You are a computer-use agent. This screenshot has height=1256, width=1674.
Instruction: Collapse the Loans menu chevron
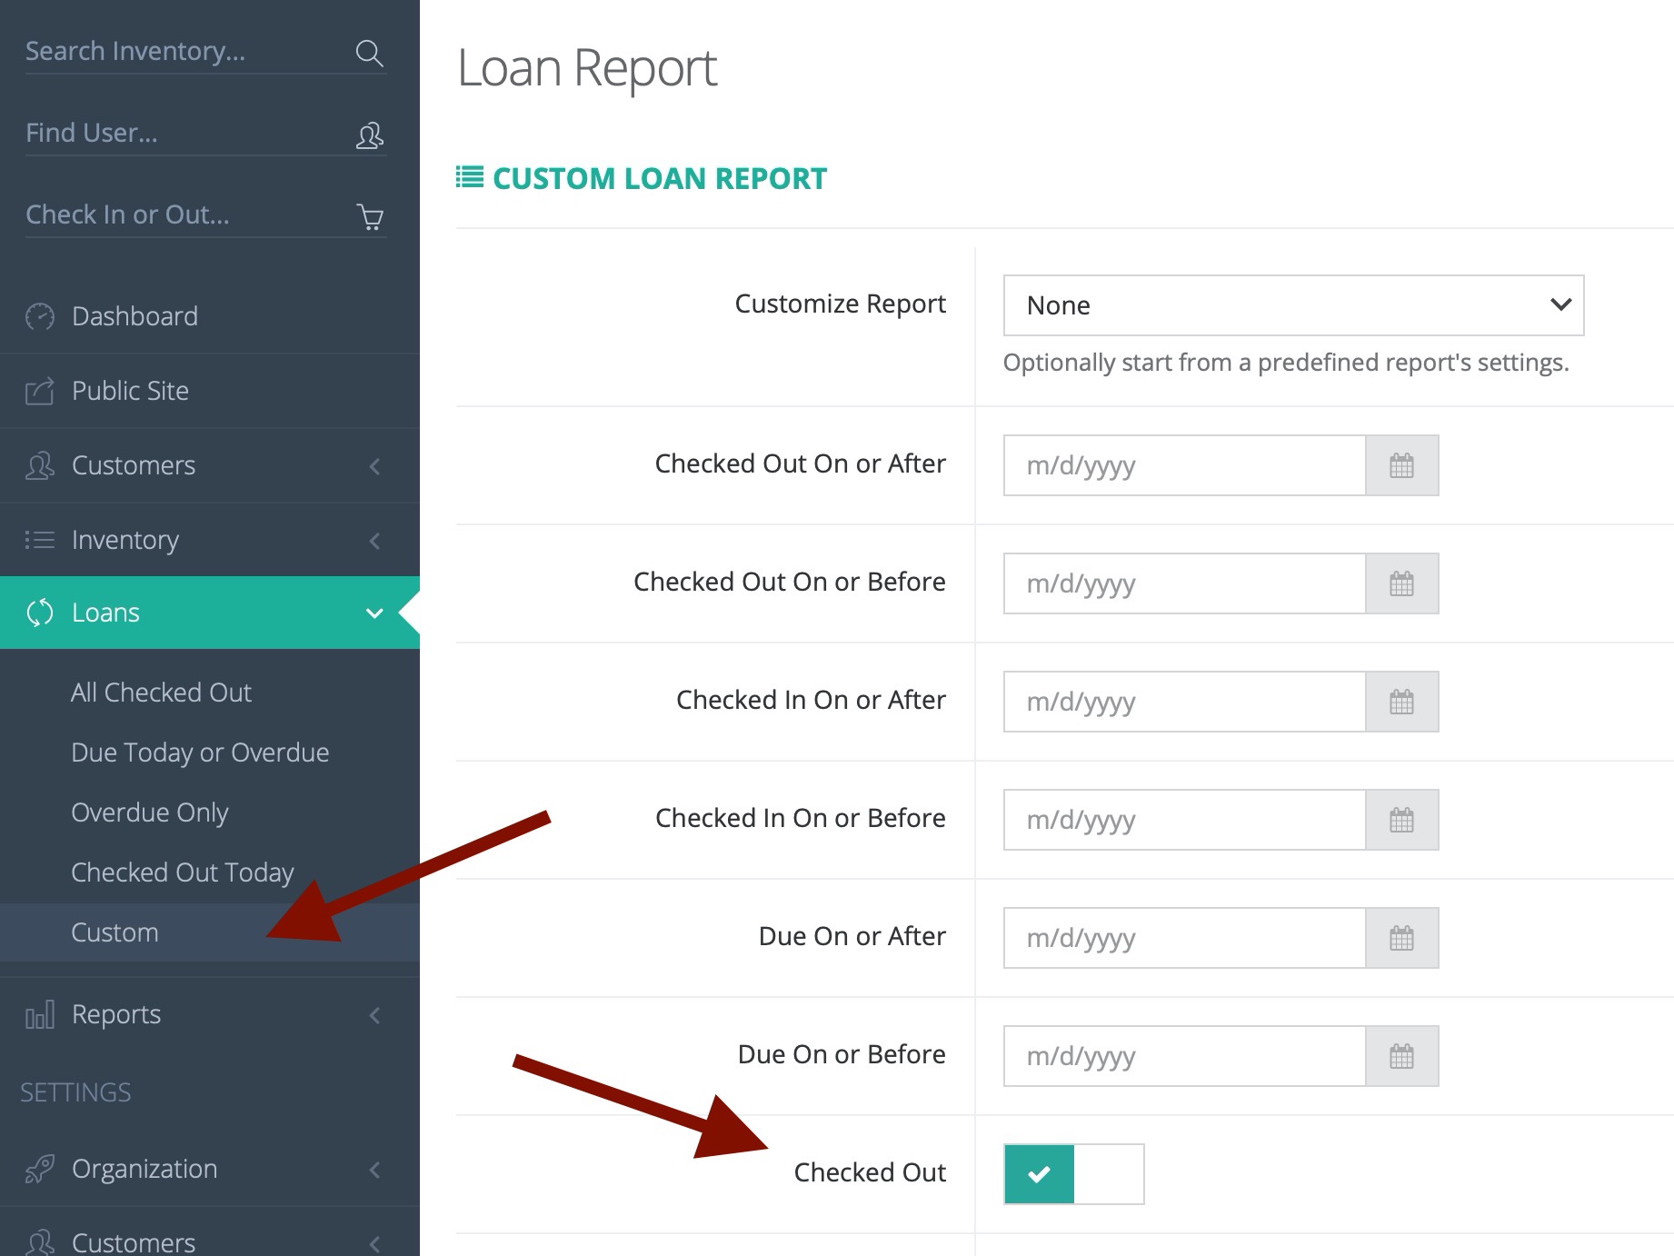(374, 613)
